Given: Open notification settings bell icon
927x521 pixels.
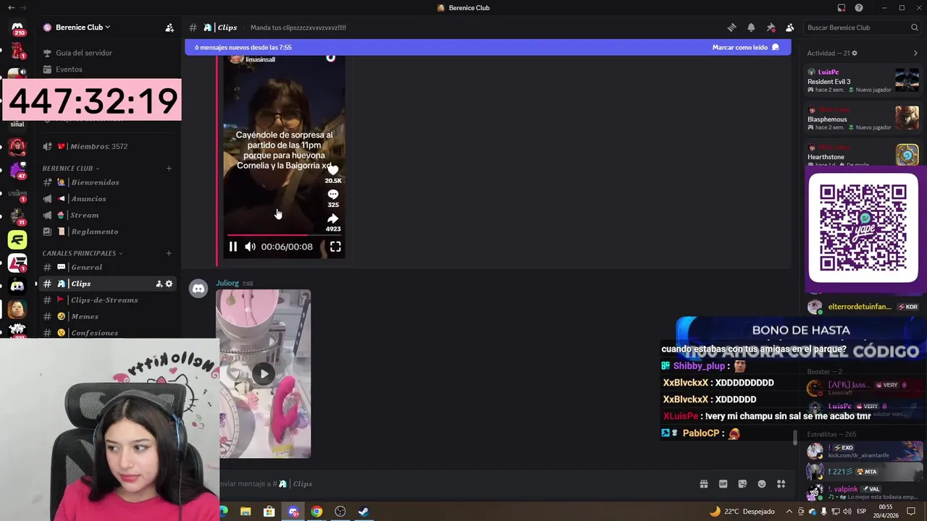Looking at the screenshot, I should (751, 27).
